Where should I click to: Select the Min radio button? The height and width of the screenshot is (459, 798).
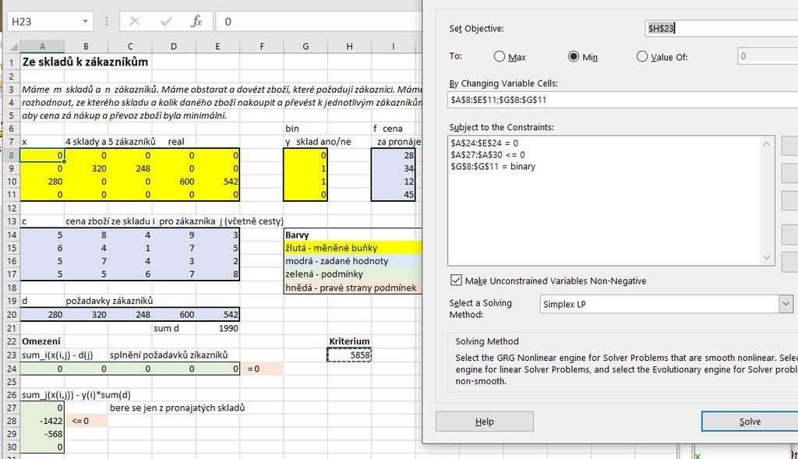[x=574, y=56]
